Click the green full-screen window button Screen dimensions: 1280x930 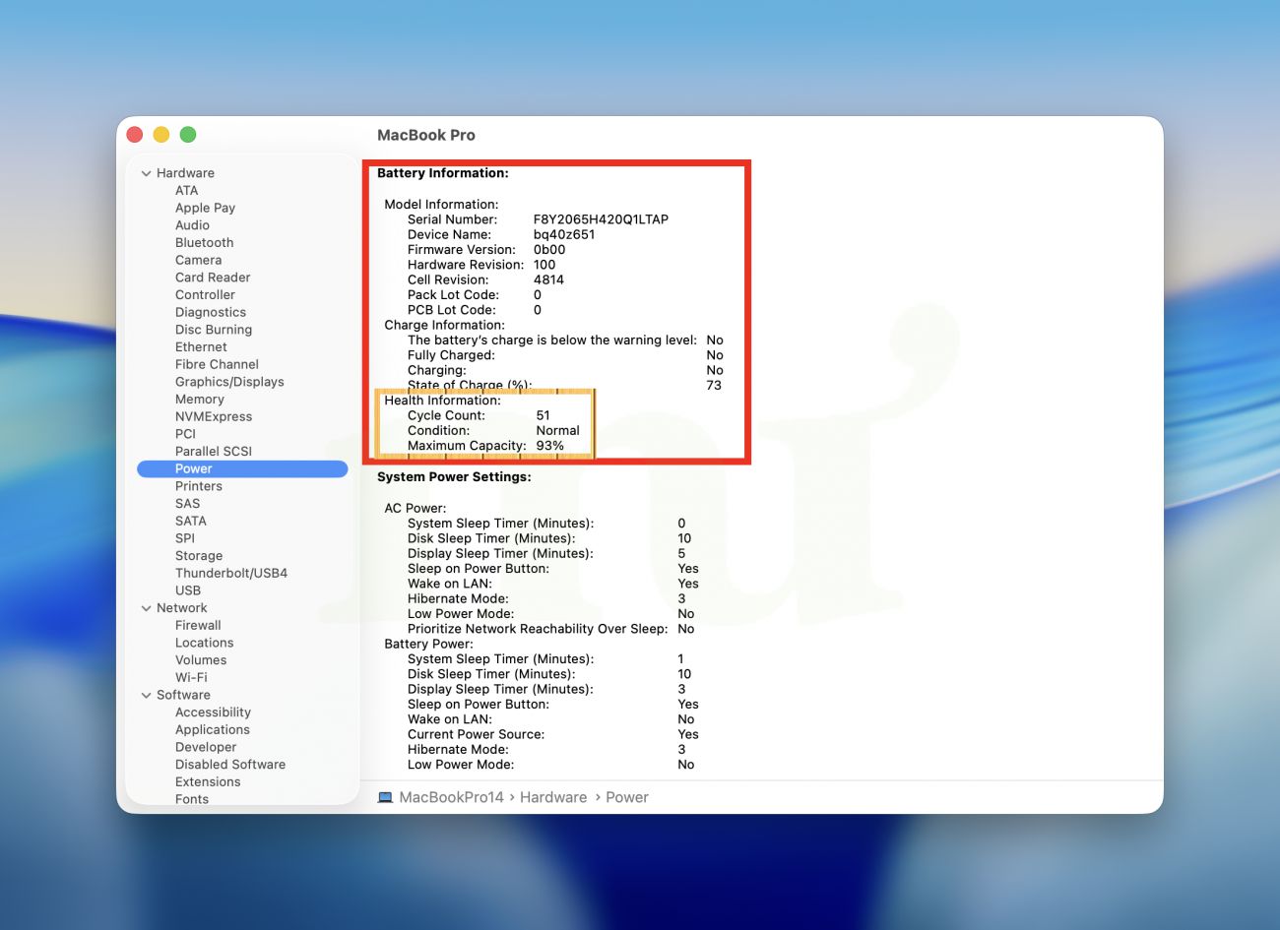[188, 135]
